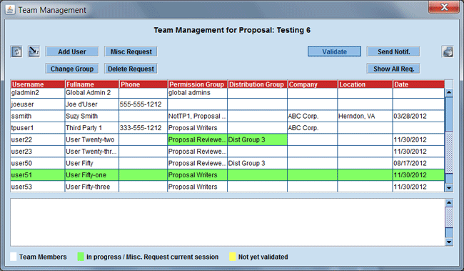This screenshot has width=464, height=271.
Task: Click the Add User button
Action: [x=72, y=51]
